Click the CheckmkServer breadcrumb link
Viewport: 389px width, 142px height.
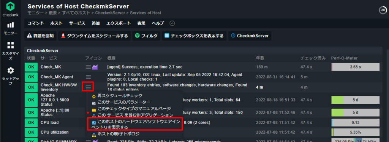click(110, 13)
